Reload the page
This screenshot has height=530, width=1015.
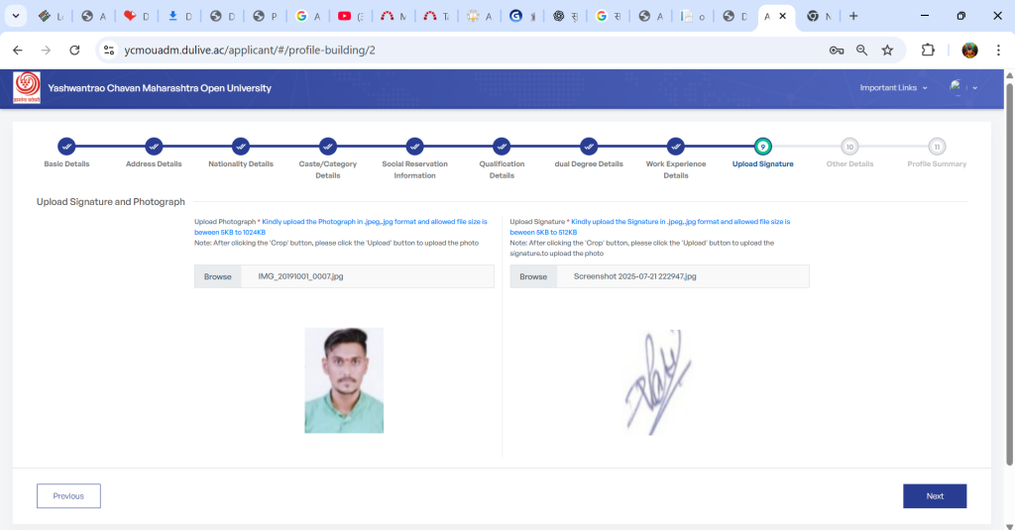[74, 50]
